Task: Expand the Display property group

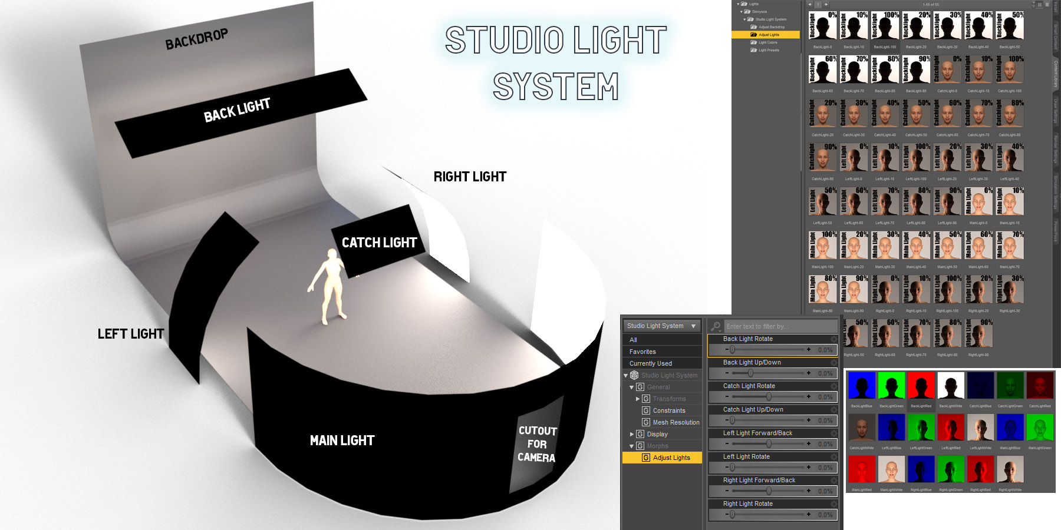Action: tap(632, 435)
